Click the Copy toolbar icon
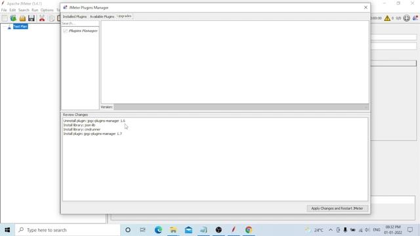420x236 pixels. point(52,18)
